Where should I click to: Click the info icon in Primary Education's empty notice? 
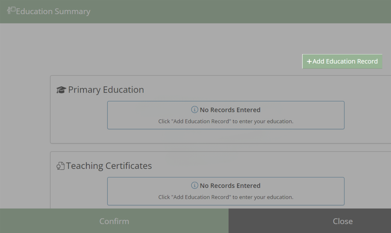click(x=194, y=110)
